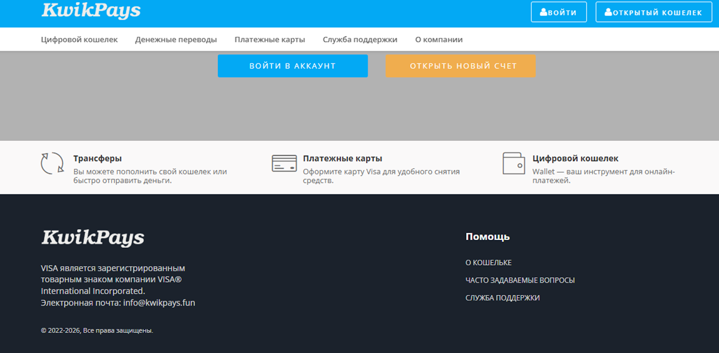The width and height of the screenshot is (719, 353).
Task: Open the Денежные переводы menu item
Action: (176, 39)
